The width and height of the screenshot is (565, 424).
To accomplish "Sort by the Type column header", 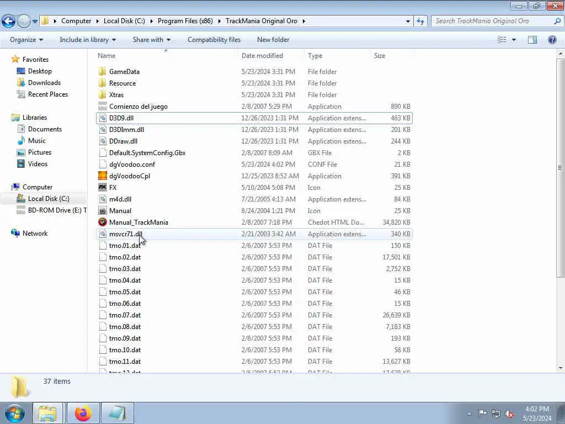I will pyautogui.click(x=337, y=56).
